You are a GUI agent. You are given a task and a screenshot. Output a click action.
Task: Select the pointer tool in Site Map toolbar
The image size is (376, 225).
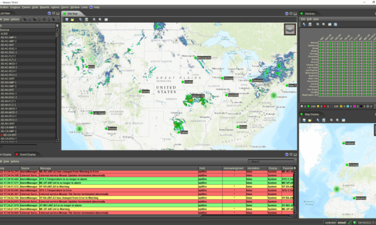point(80,20)
